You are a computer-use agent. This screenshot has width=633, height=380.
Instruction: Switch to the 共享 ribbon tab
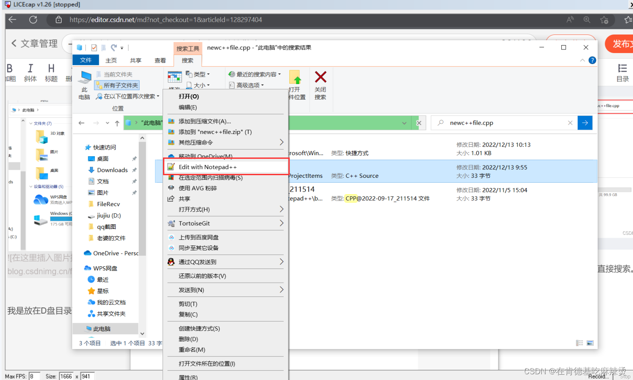pos(136,61)
